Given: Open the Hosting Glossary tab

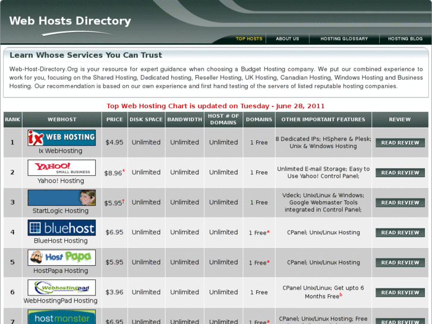Looking at the screenshot, I should click(344, 39).
